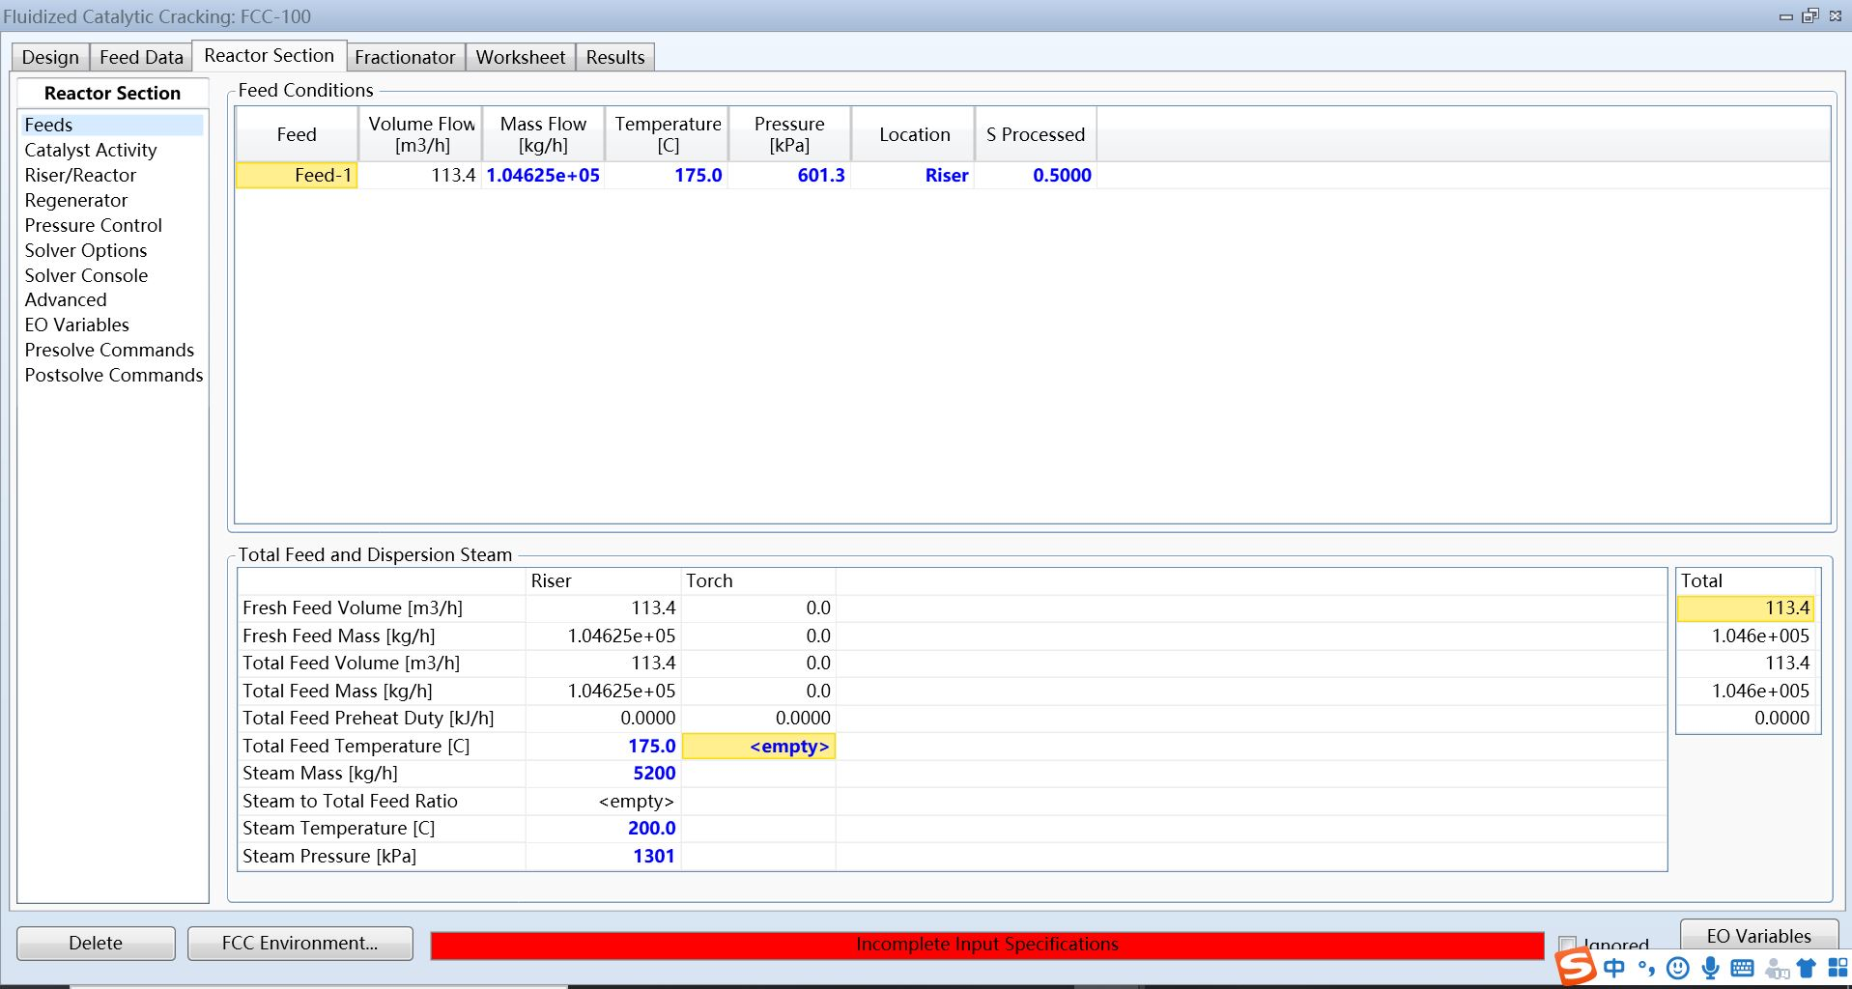Open the Solver Options page
The image size is (1852, 989).
tap(86, 250)
